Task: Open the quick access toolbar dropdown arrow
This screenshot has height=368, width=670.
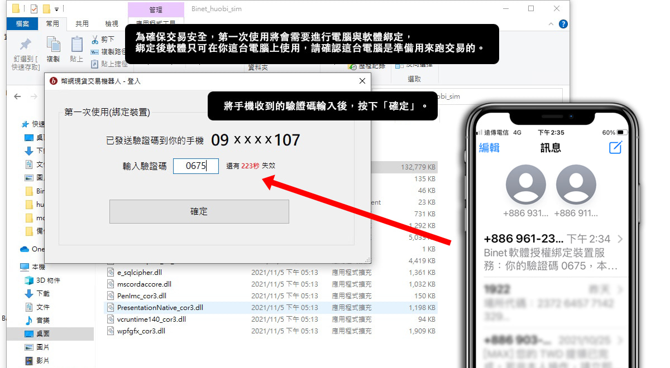Action: pyautogui.click(x=57, y=9)
